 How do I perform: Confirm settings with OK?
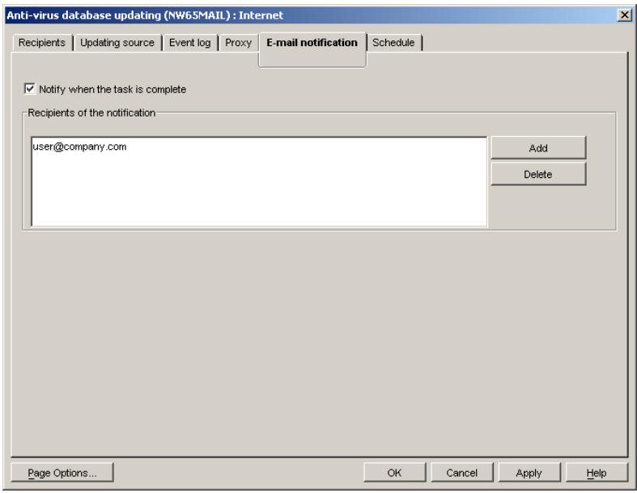394,473
